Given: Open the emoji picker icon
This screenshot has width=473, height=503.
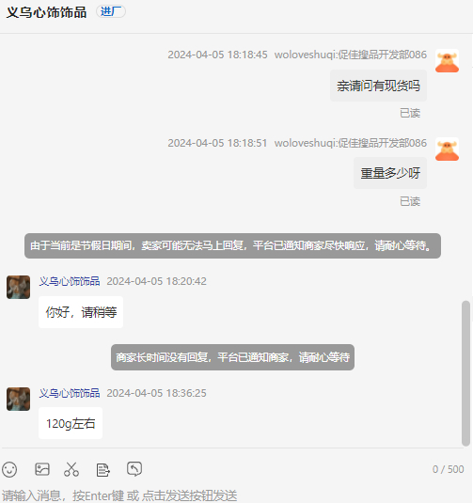Looking at the screenshot, I should point(9,470).
